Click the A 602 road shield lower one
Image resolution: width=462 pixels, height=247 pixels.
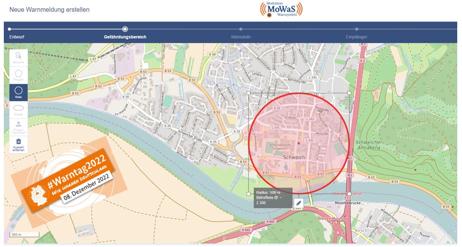[x=246, y=230]
